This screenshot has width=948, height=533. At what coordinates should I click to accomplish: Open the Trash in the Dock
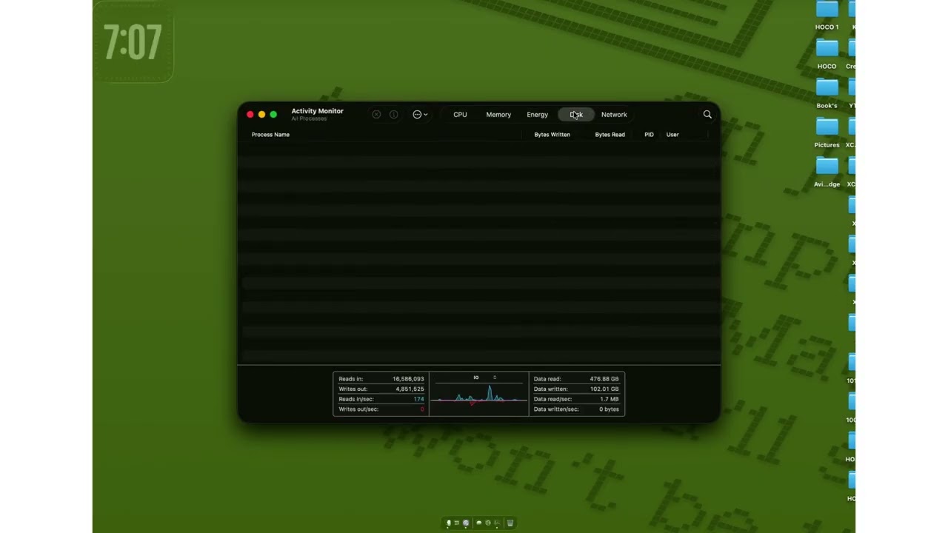click(x=510, y=523)
